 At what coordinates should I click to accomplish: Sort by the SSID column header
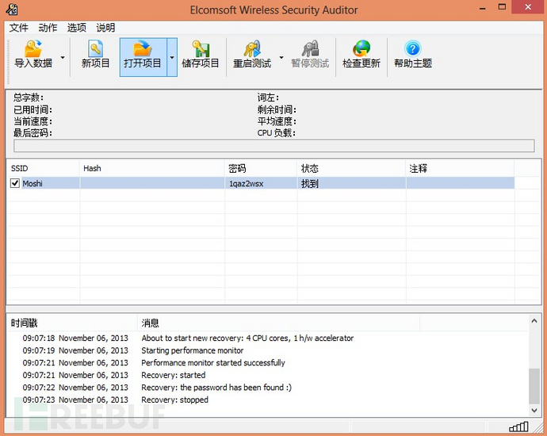44,169
